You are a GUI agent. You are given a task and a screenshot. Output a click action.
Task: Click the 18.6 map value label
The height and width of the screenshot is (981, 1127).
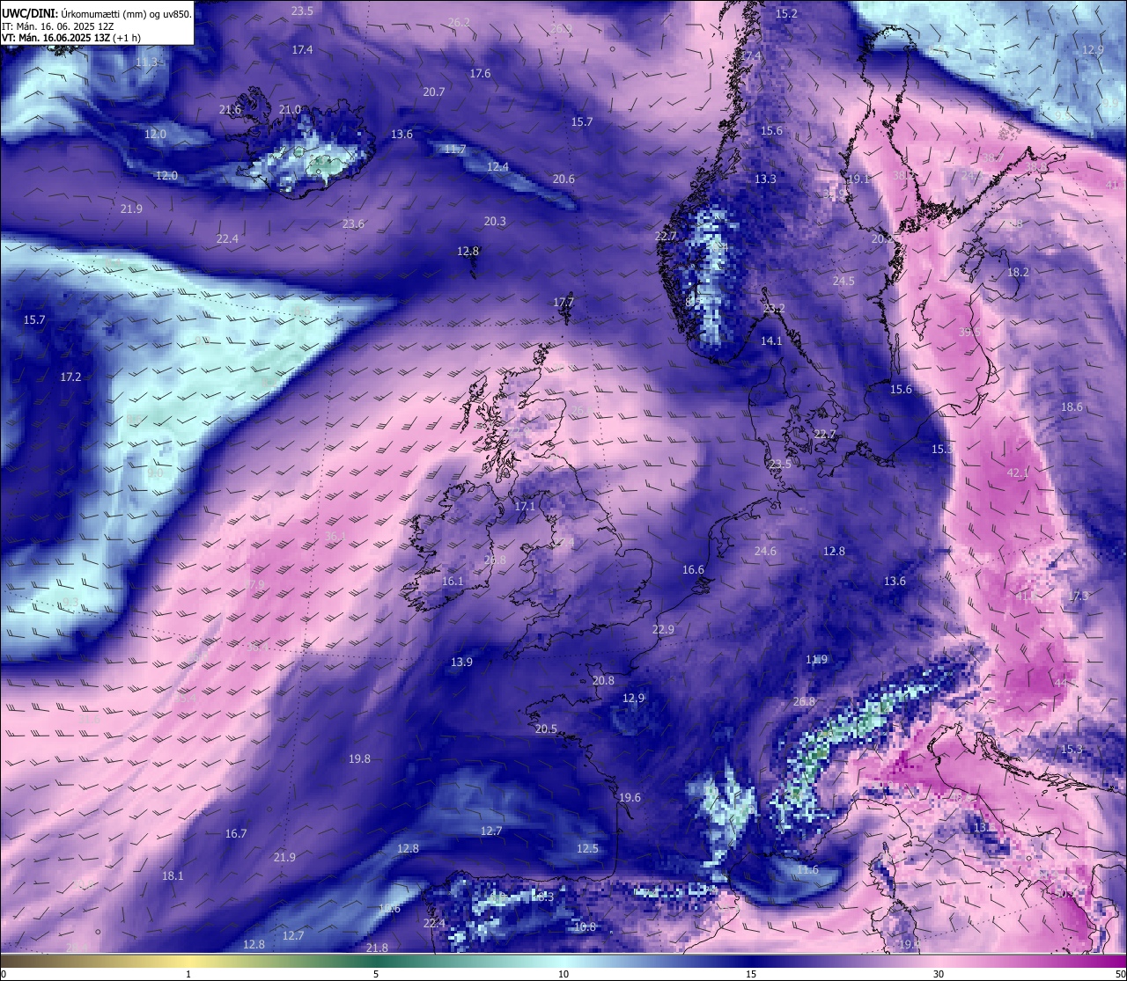click(1072, 407)
